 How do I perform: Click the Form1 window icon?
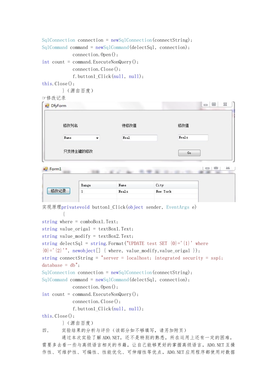(x=45, y=169)
